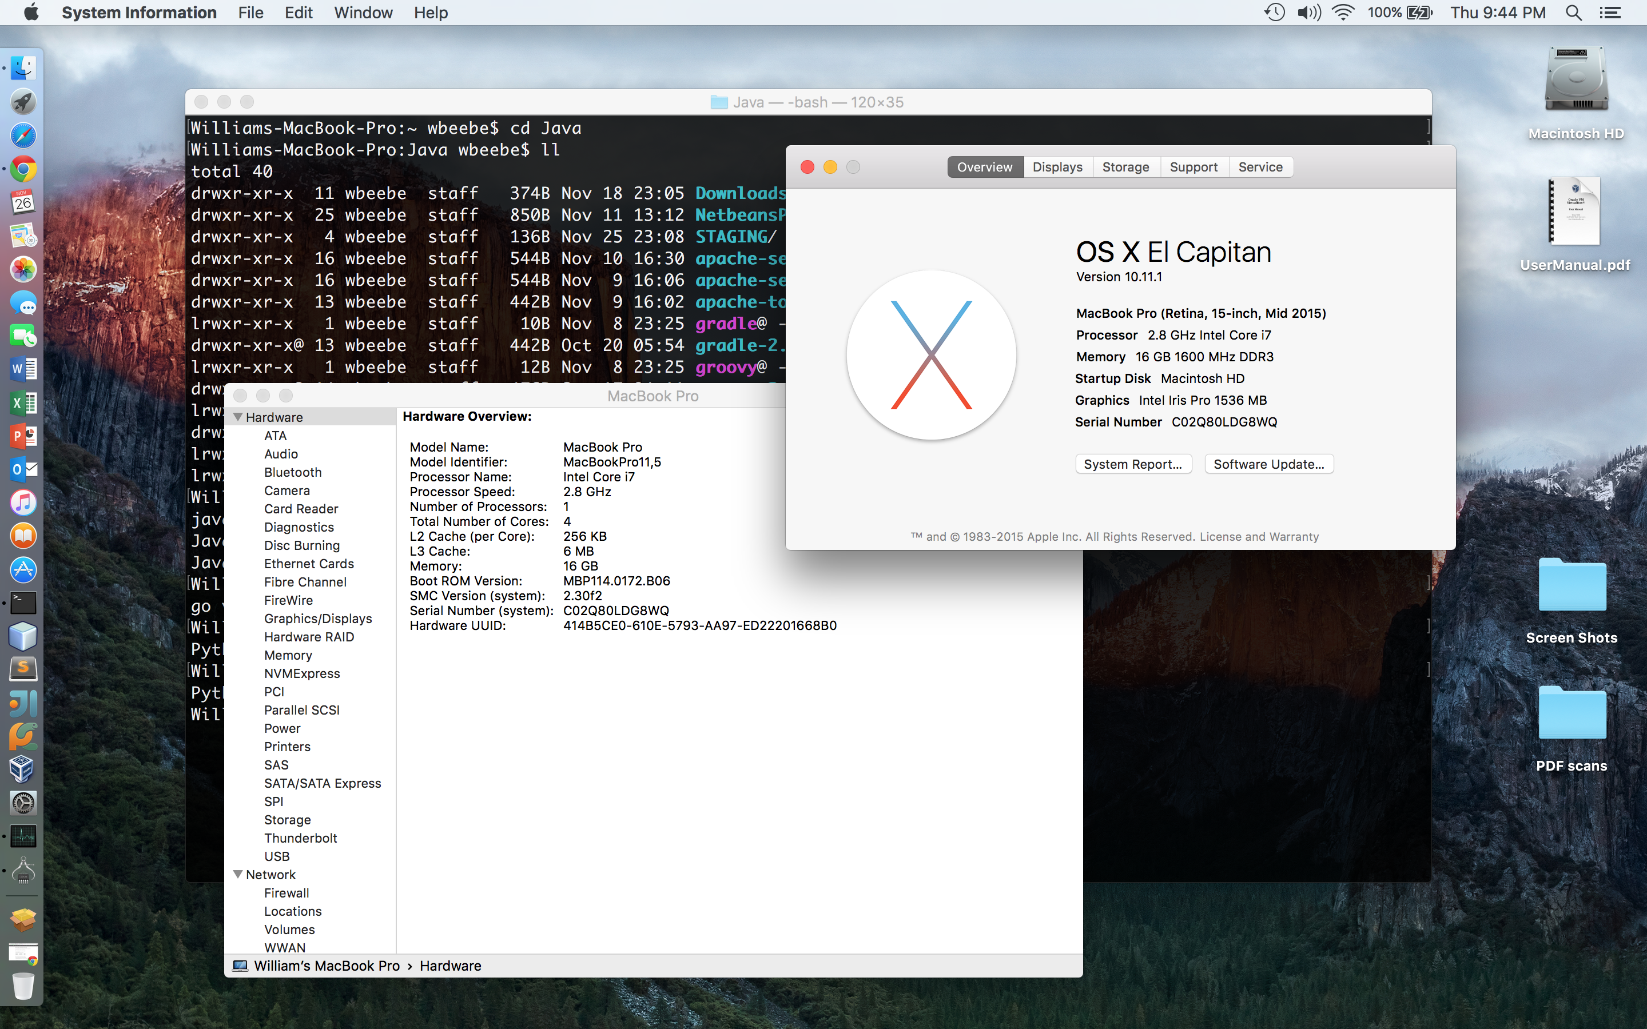Open the Edit menu
This screenshot has width=1647, height=1029.
coord(298,13)
